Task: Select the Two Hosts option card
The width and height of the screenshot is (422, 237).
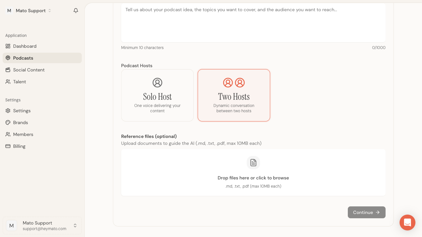Action: click(x=234, y=95)
